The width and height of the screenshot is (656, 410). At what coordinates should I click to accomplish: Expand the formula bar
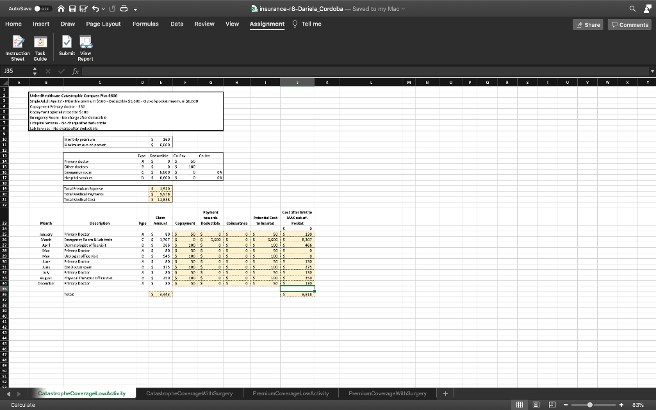pos(652,71)
